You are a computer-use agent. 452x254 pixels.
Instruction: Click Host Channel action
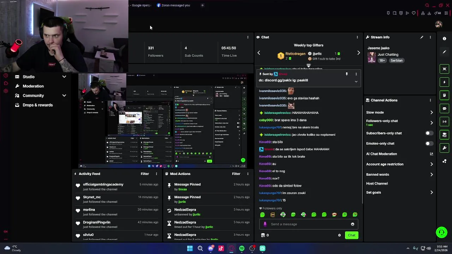point(377,183)
